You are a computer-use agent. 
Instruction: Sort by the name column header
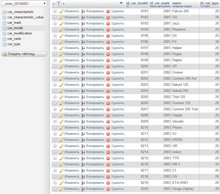point(177,3)
